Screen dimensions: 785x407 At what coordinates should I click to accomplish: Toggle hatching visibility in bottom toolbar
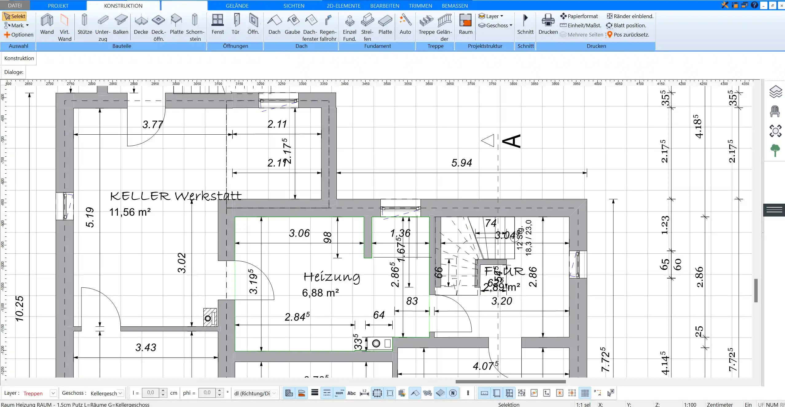coord(289,393)
